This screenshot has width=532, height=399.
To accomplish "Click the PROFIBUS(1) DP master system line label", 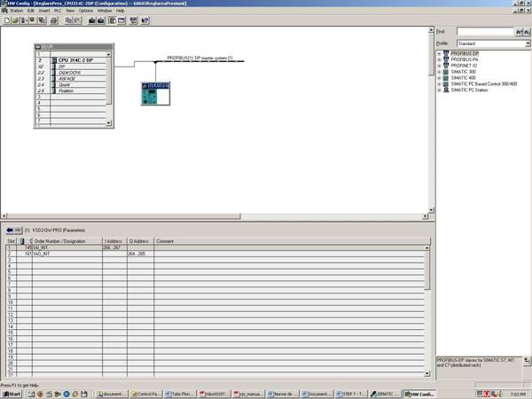I will 199,58.
